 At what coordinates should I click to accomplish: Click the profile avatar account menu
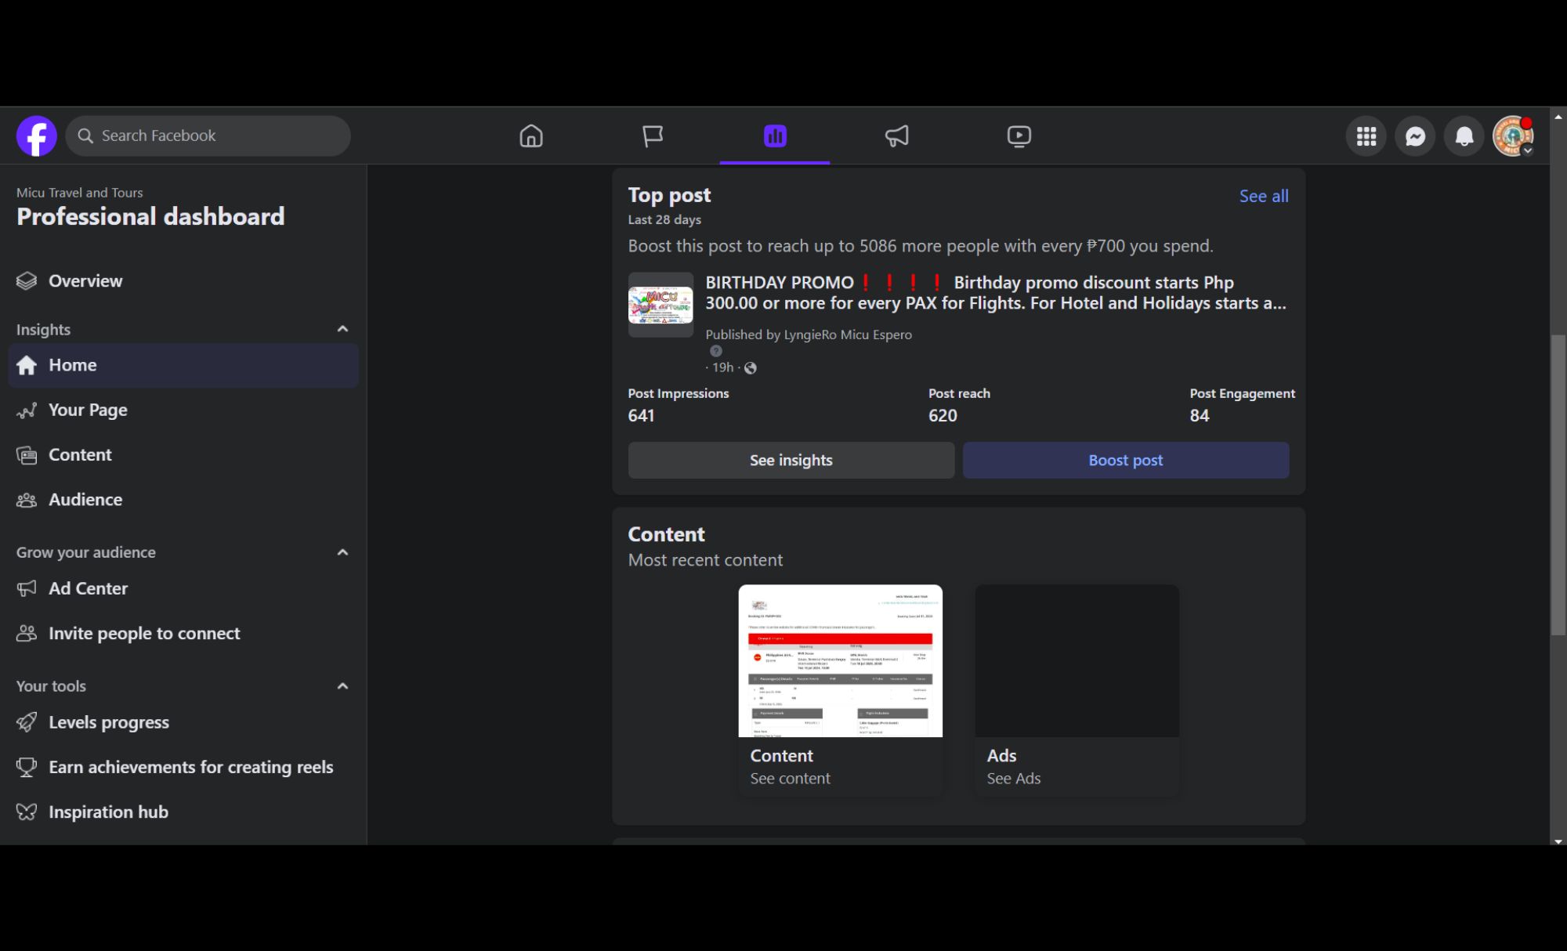[x=1512, y=136]
